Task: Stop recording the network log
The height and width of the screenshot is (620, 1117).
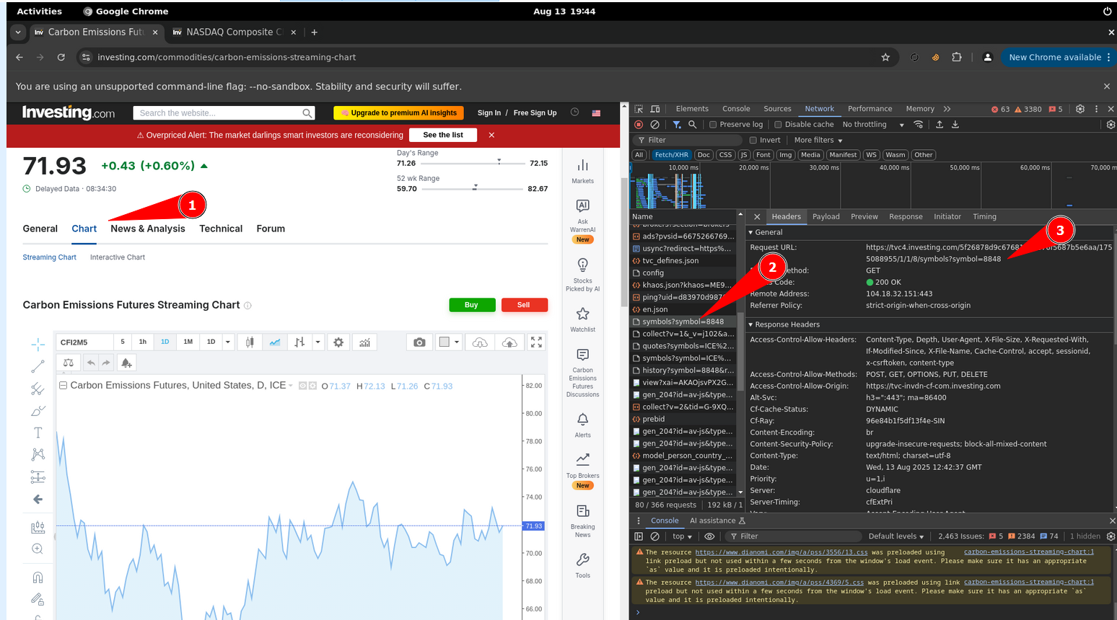Action: tap(639, 125)
